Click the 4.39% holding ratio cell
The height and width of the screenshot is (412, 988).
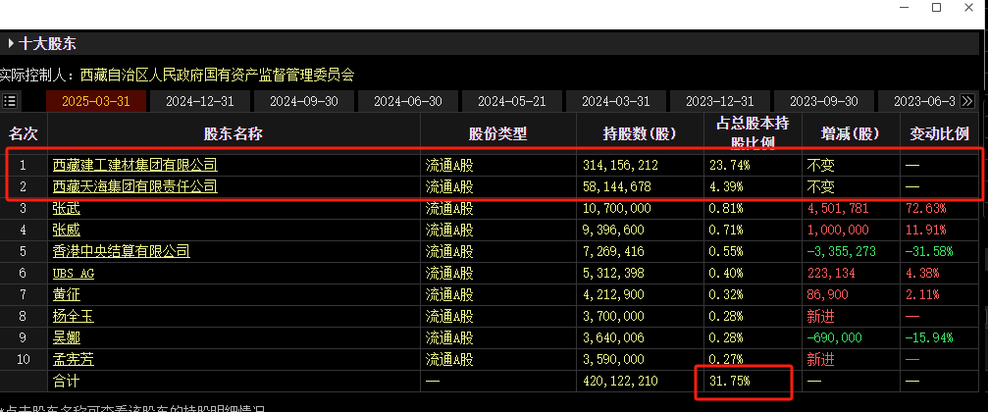[726, 187]
